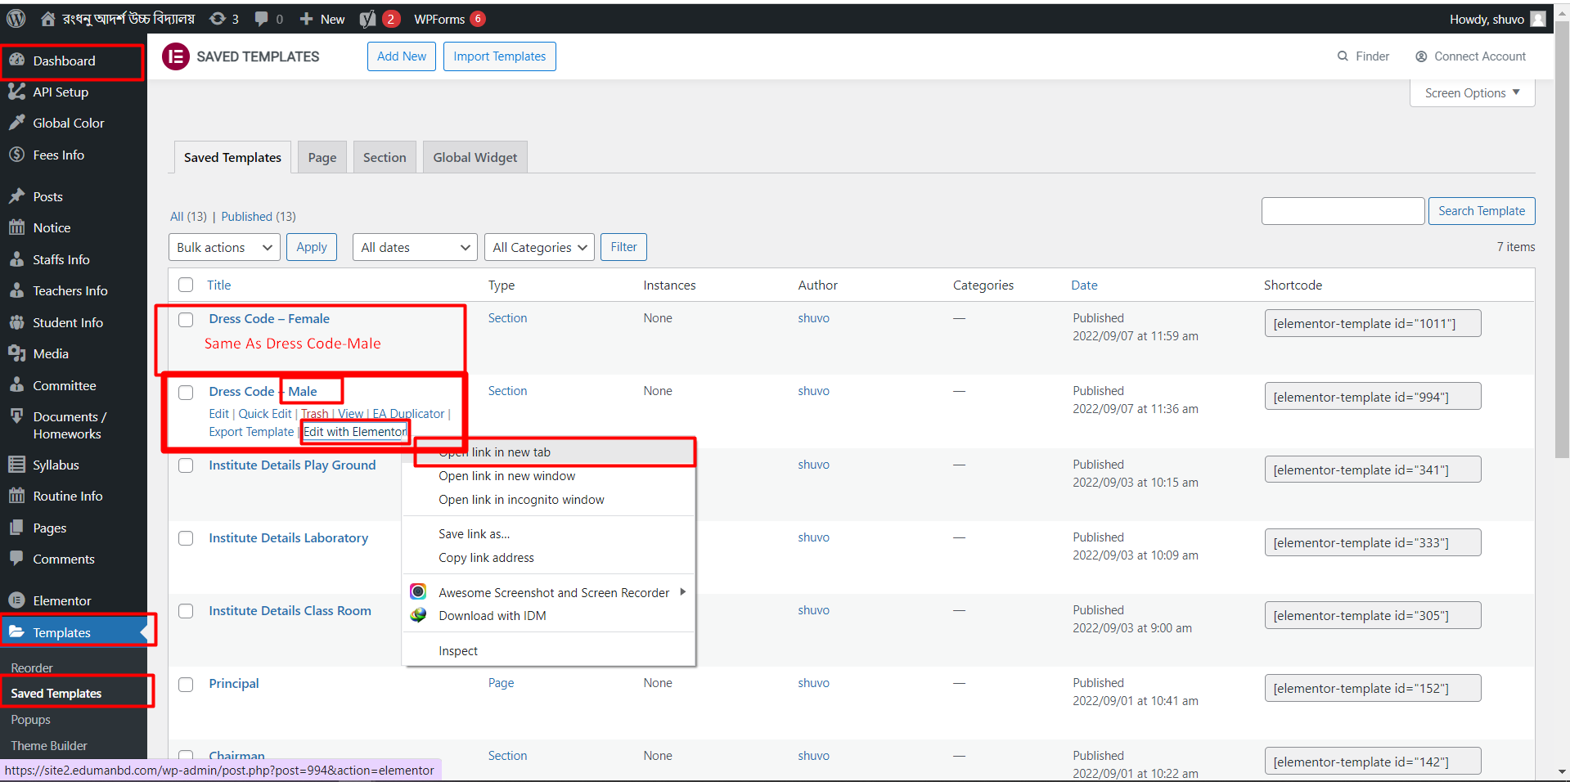Click the Connect Account user icon

coord(1421,56)
